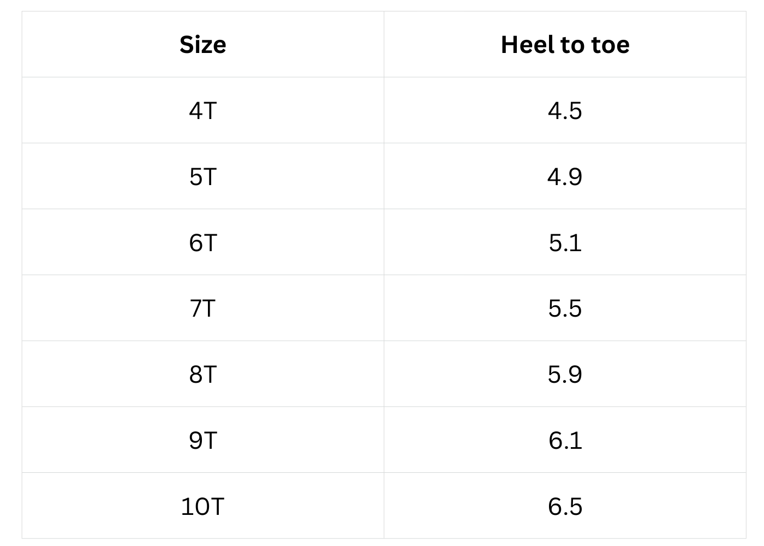Click the Size column header
This screenshot has height=546, width=764.
coord(202,45)
